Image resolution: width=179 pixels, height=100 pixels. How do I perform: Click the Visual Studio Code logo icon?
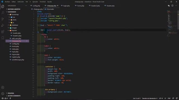[2, 2]
